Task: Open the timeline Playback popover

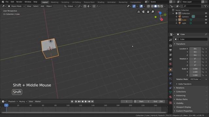Action: click(13, 101)
